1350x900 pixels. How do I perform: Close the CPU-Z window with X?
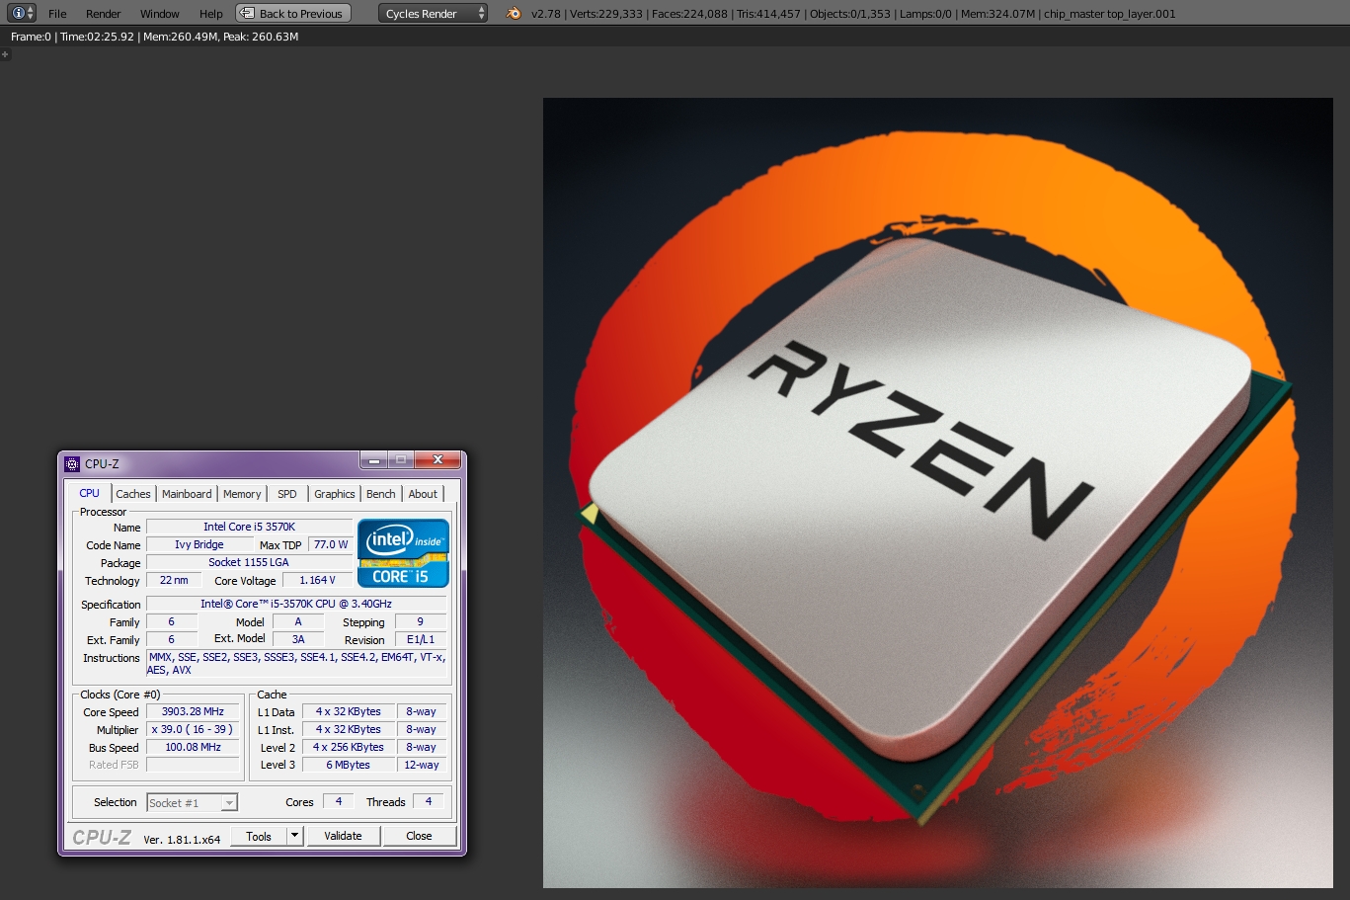437,460
